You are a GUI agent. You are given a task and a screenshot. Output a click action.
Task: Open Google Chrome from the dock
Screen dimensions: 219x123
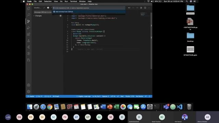(x=50, y=107)
